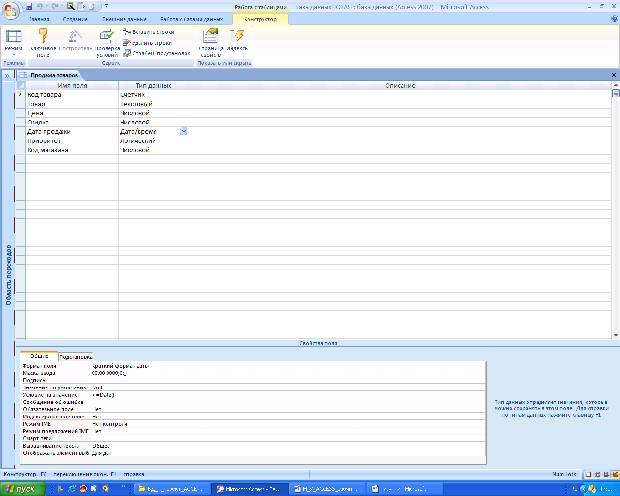Click the print preview icon in quick access
This screenshot has width=620, height=496.
pyautogui.click(x=92, y=6)
